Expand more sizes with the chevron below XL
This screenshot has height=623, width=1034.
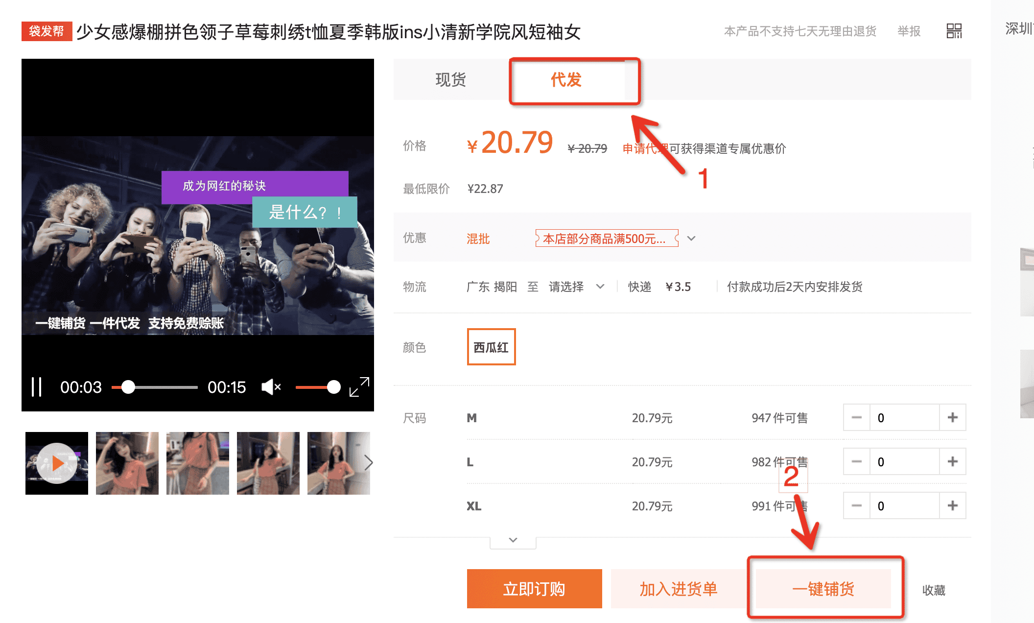pos(513,540)
